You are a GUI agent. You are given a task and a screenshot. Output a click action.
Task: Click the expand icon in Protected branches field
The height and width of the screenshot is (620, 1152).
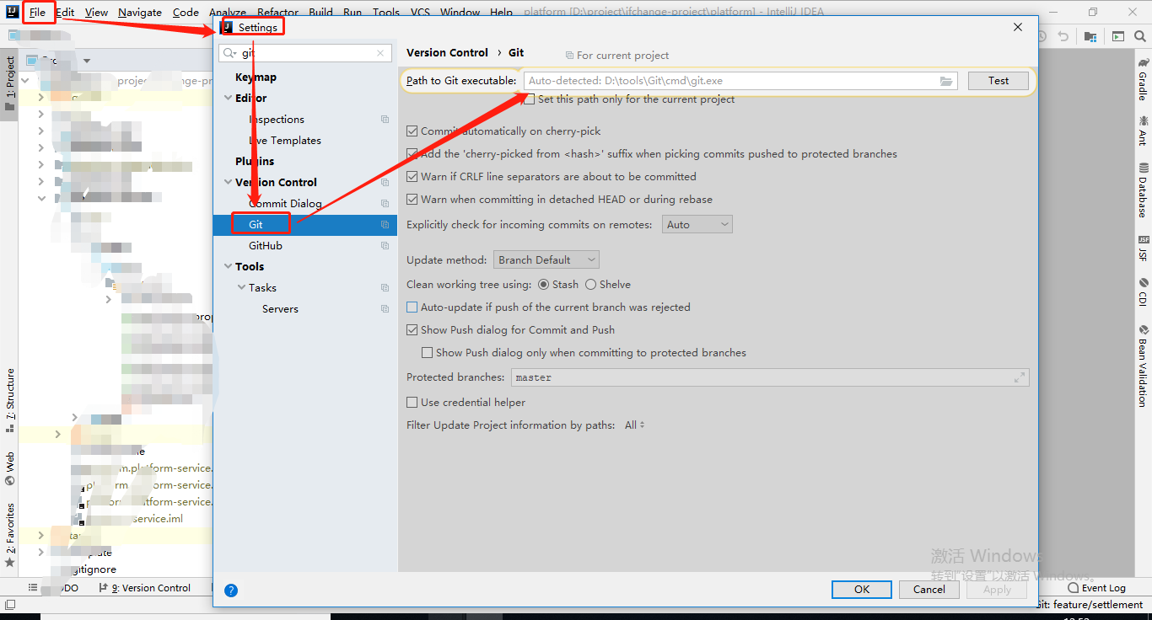click(1020, 377)
